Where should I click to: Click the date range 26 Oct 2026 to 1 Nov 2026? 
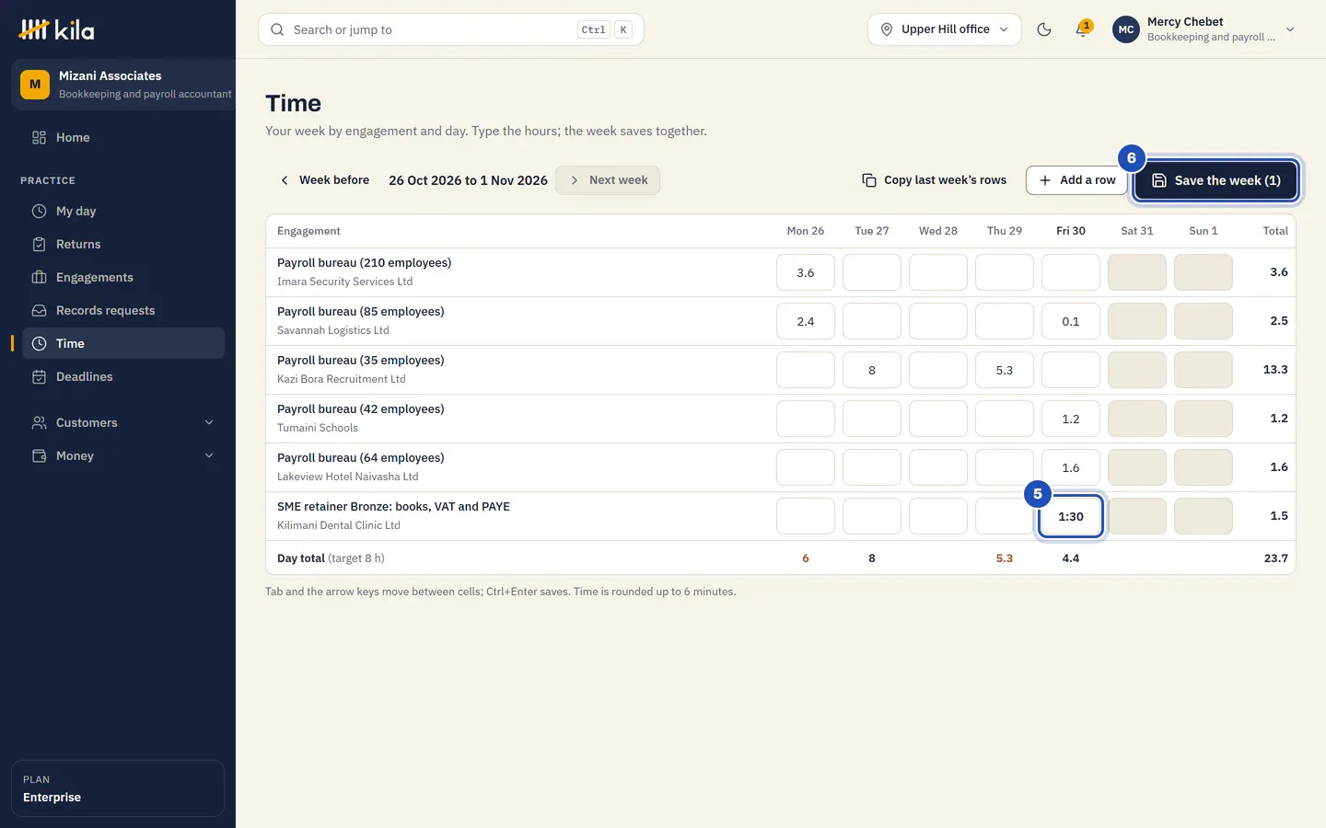(468, 180)
